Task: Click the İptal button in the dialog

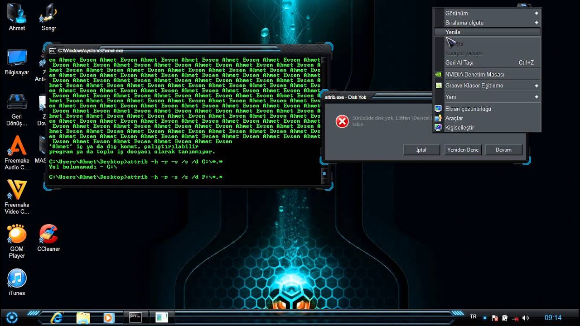Action: [x=421, y=149]
